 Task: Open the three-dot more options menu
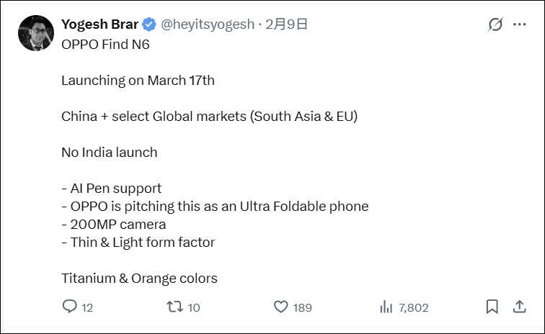pyautogui.click(x=520, y=24)
